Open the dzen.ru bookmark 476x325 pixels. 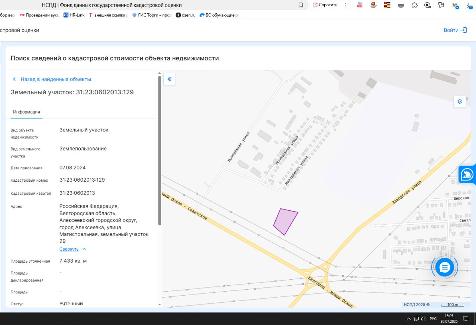186,15
